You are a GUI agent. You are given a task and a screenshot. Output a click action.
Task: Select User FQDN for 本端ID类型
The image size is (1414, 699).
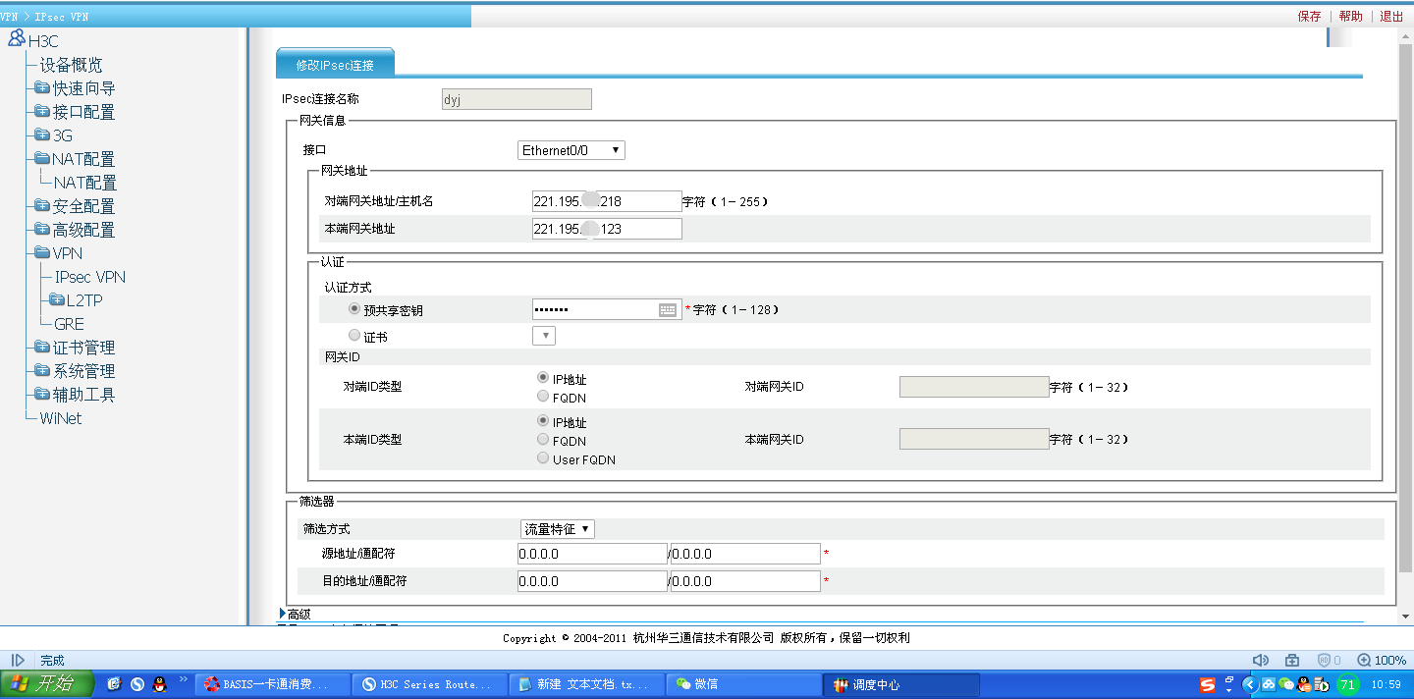point(543,458)
